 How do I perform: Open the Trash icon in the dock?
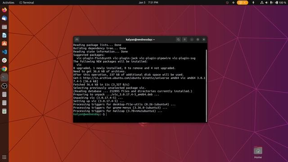click(x=4, y=111)
